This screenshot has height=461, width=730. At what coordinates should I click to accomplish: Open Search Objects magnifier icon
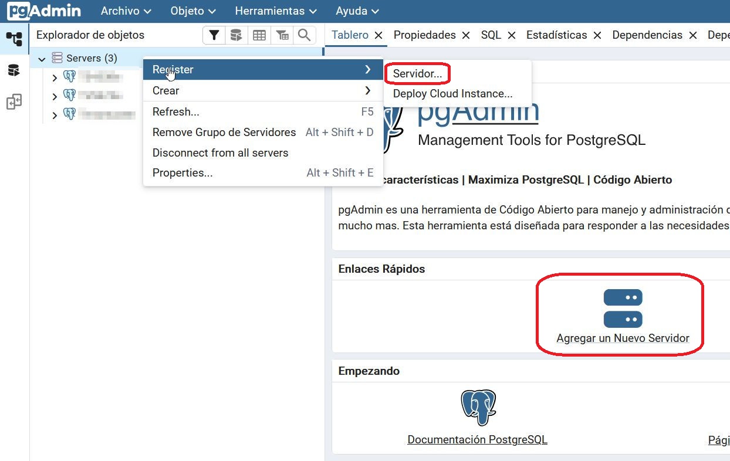click(304, 35)
